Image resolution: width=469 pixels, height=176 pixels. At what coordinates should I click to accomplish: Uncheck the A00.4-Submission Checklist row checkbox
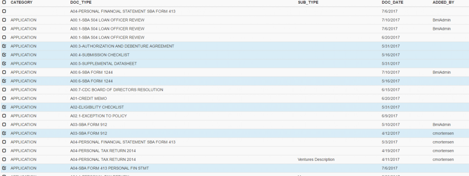pos(4,55)
